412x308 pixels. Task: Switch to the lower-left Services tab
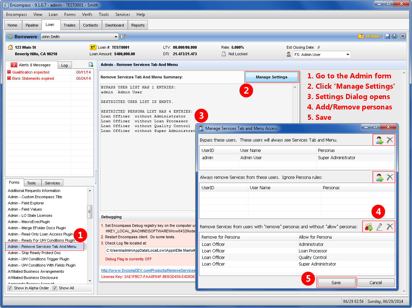pos(52,183)
